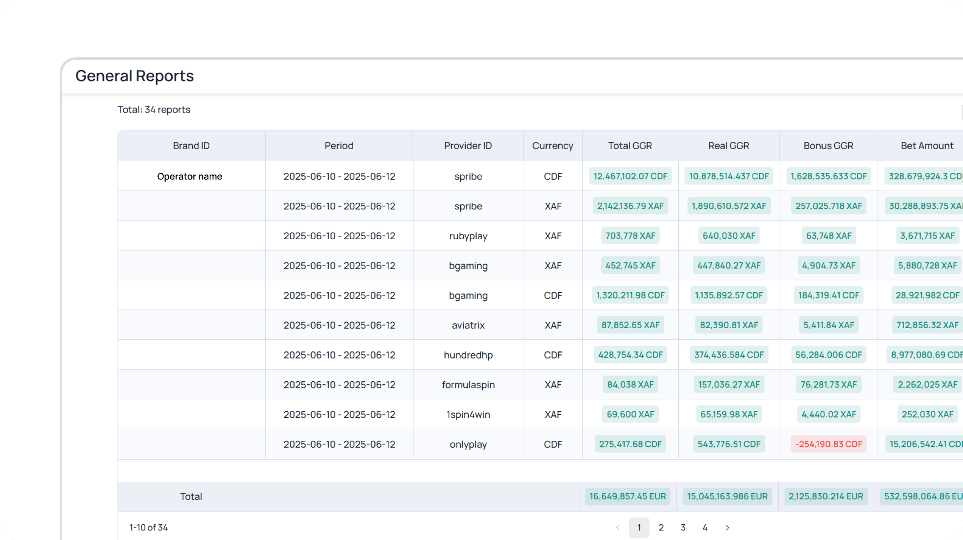Click the Brand ID column header
The height and width of the screenshot is (540, 963).
point(191,146)
